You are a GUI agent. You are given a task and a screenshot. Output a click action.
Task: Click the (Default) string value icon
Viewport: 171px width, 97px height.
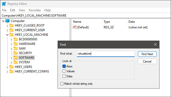tap(74, 27)
